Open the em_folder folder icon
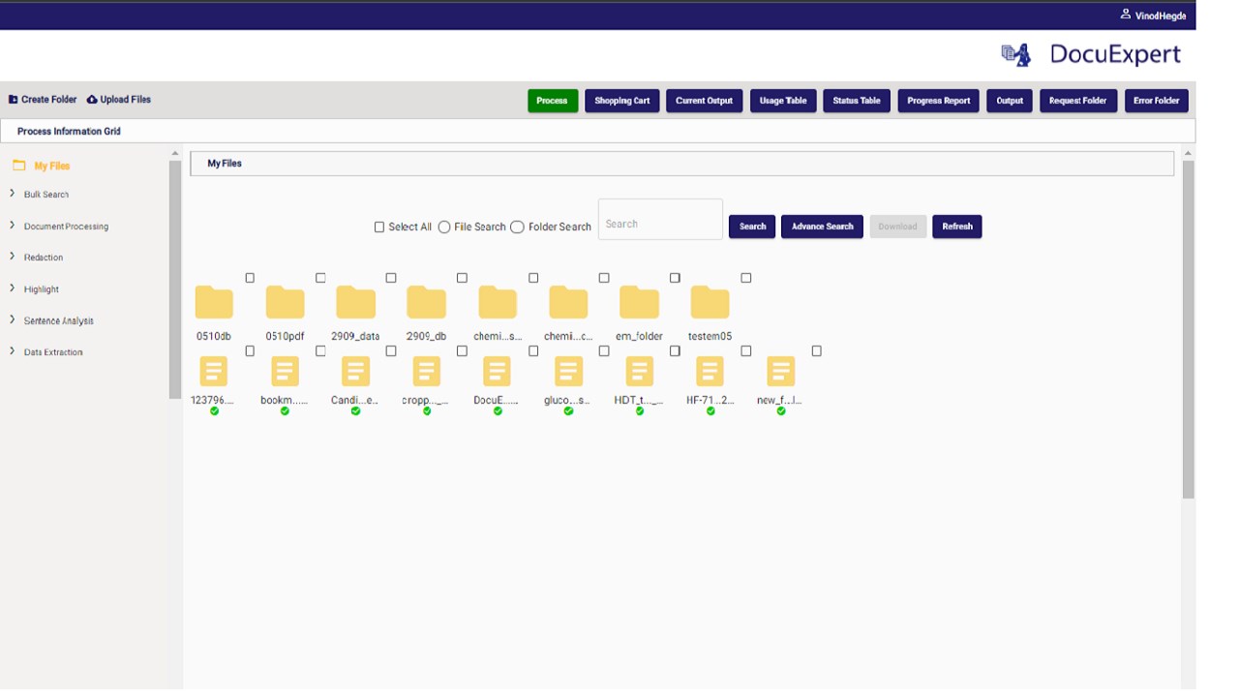This screenshot has width=1239, height=697. [x=639, y=302]
